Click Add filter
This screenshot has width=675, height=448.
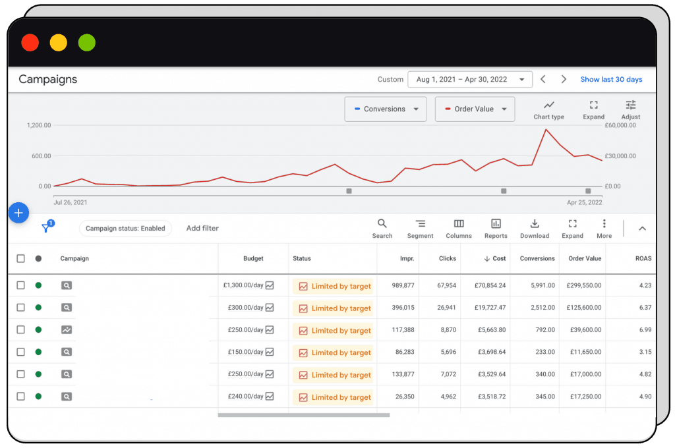(202, 228)
